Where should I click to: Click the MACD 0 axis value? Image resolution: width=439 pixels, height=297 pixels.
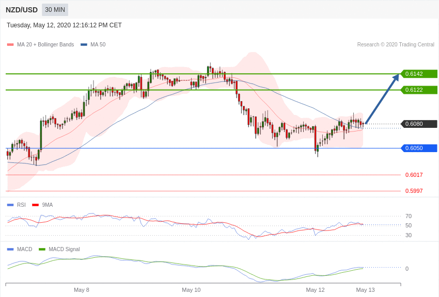(x=407, y=269)
